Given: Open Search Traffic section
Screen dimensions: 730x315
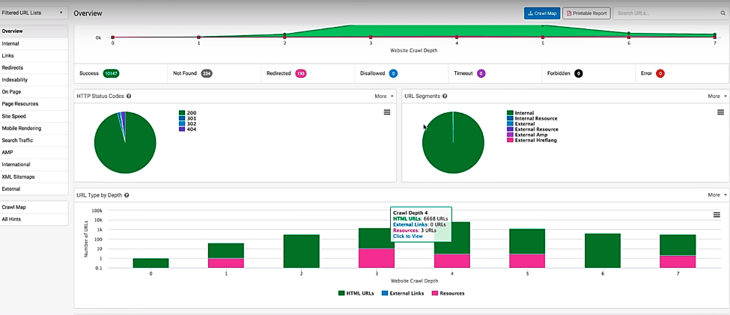Looking at the screenshot, I should [34, 141].
